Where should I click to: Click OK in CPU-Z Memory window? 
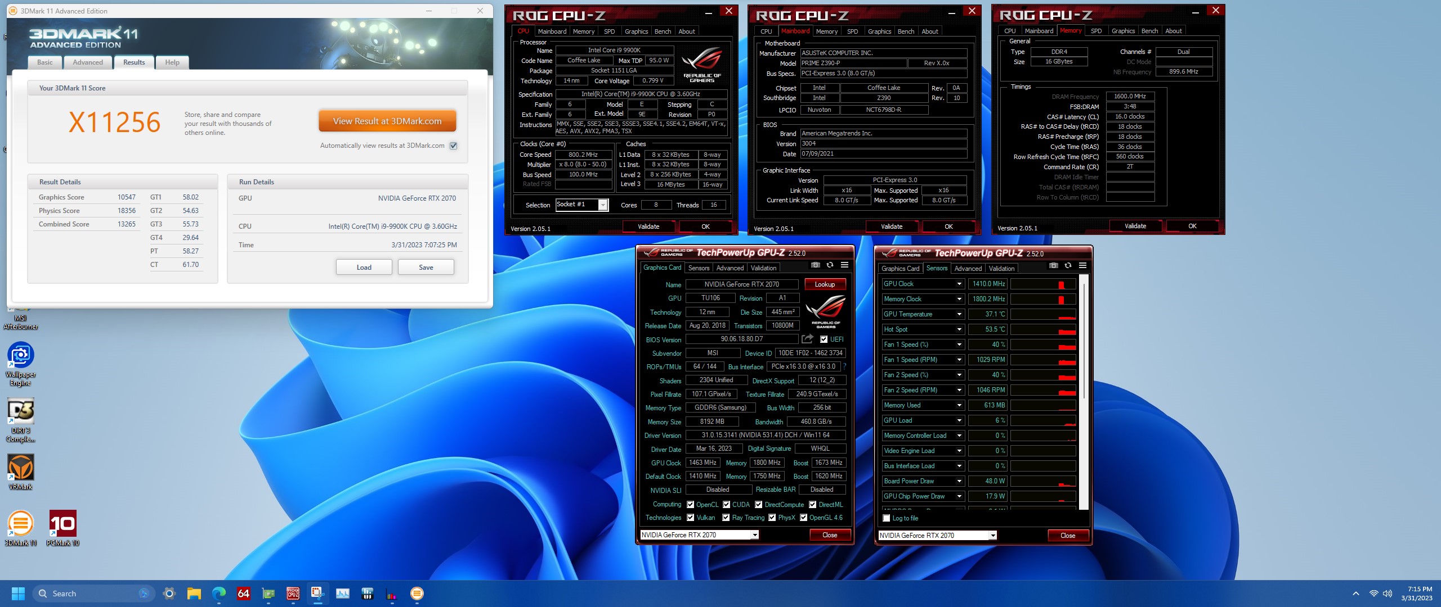pos(1192,226)
